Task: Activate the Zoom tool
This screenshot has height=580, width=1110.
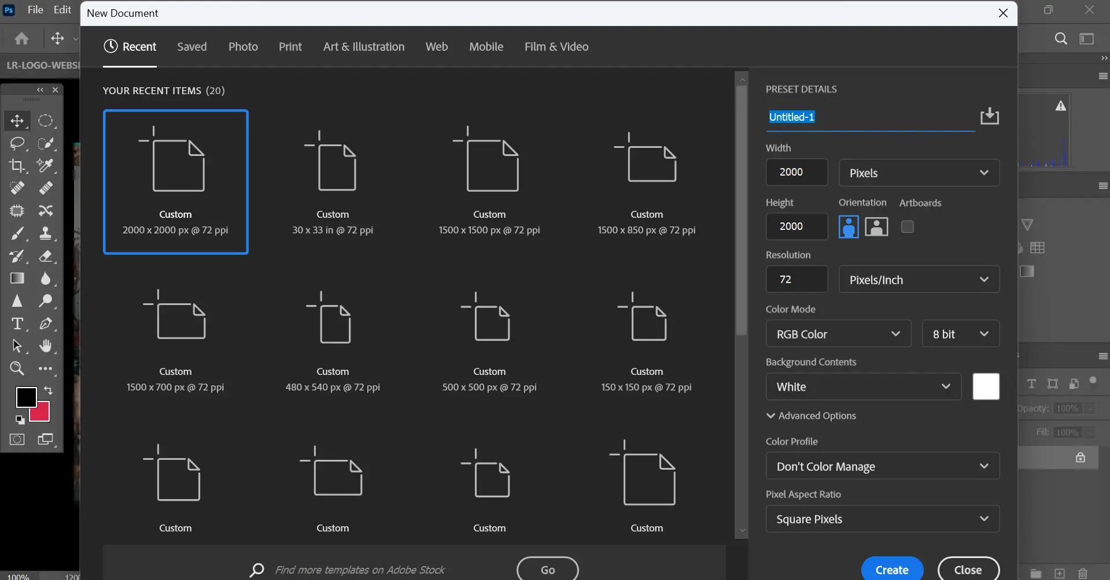Action: point(17,369)
